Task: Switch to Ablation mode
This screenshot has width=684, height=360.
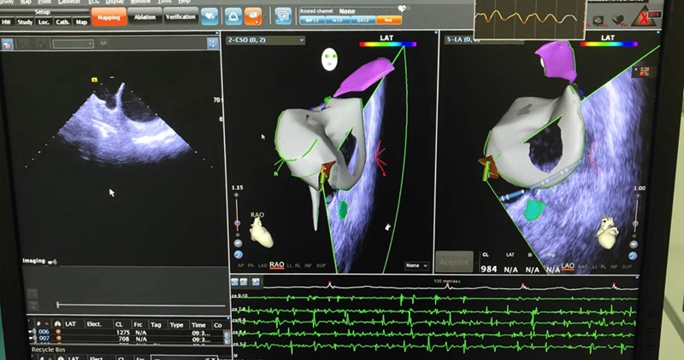Action: click(144, 17)
